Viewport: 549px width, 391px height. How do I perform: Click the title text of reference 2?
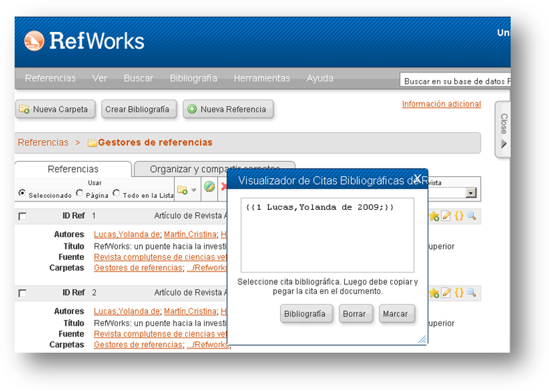(160, 323)
